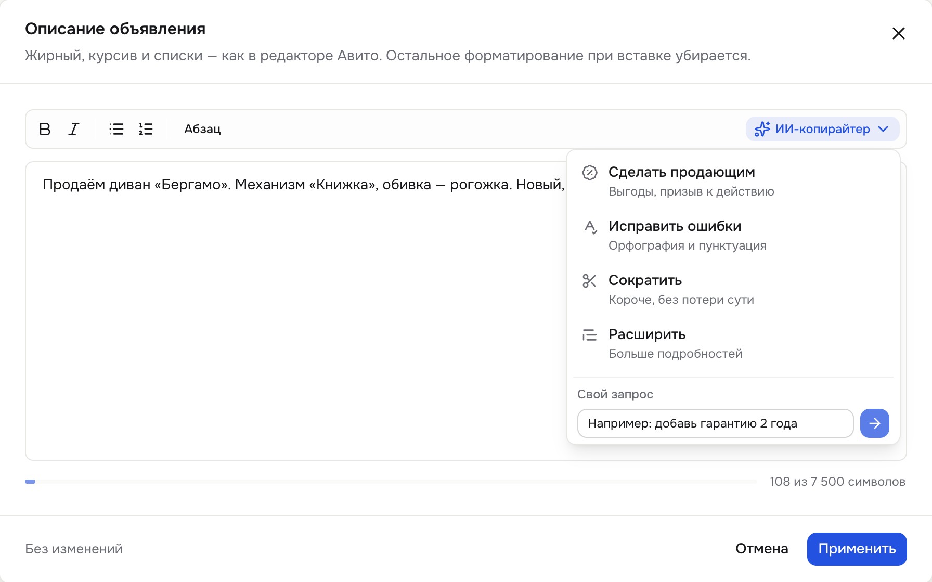932x582 pixels.
Task: Click the Описание объявления heading
Action: pos(115,29)
